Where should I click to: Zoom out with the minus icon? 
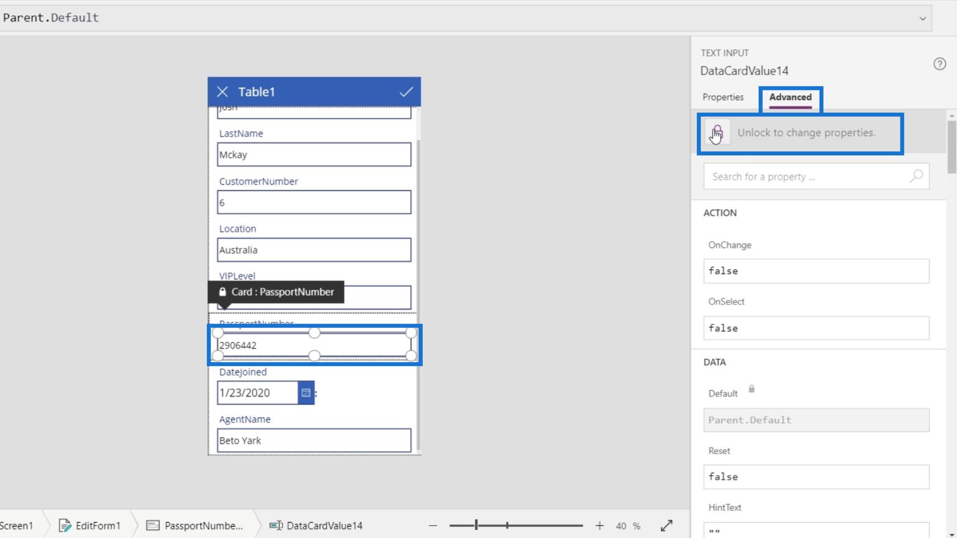pyautogui.click(x=433, y=525)
